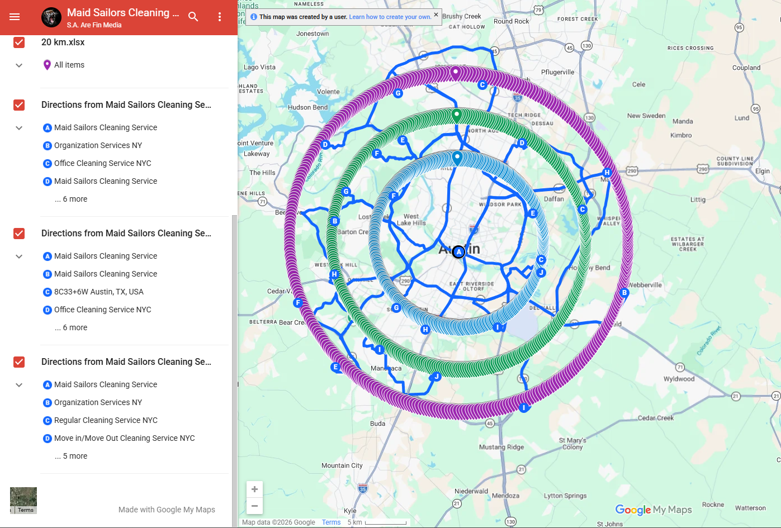Image resolution: width=781 pixels, height=528 pixels.
Task: Click waypoint C marker near Daffan
Action: [x=583, y=210]
